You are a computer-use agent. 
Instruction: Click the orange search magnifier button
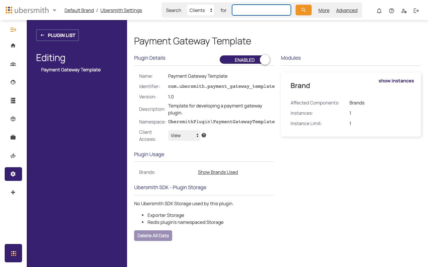pos(304,10)
